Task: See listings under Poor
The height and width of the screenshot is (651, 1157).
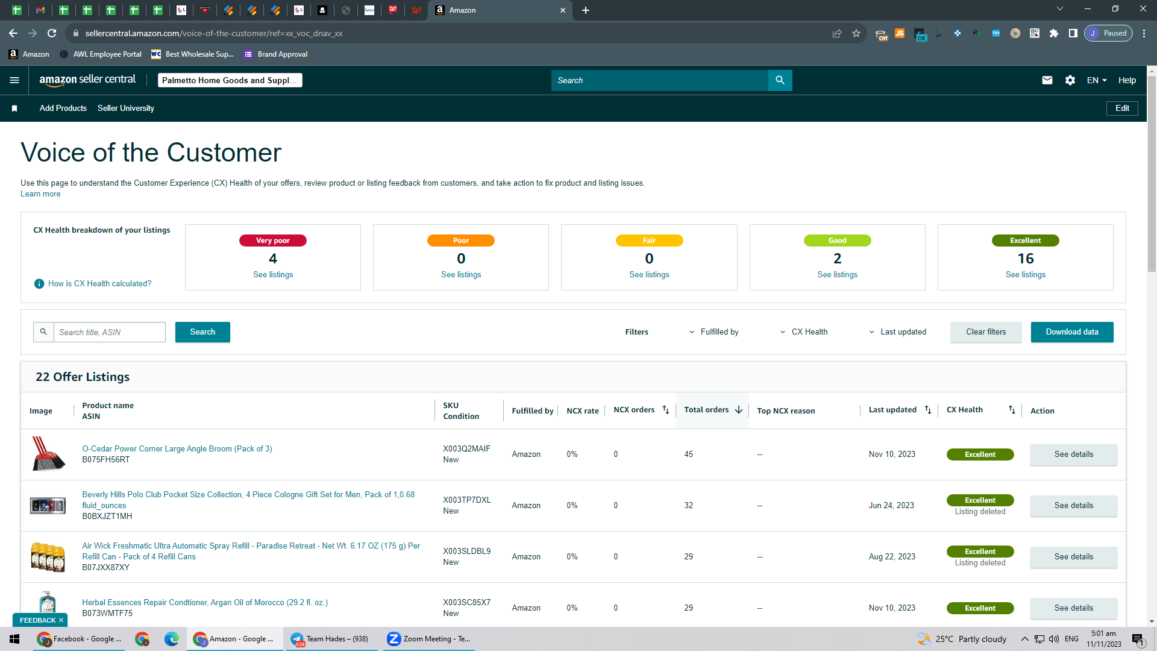Action: point(461,275)
